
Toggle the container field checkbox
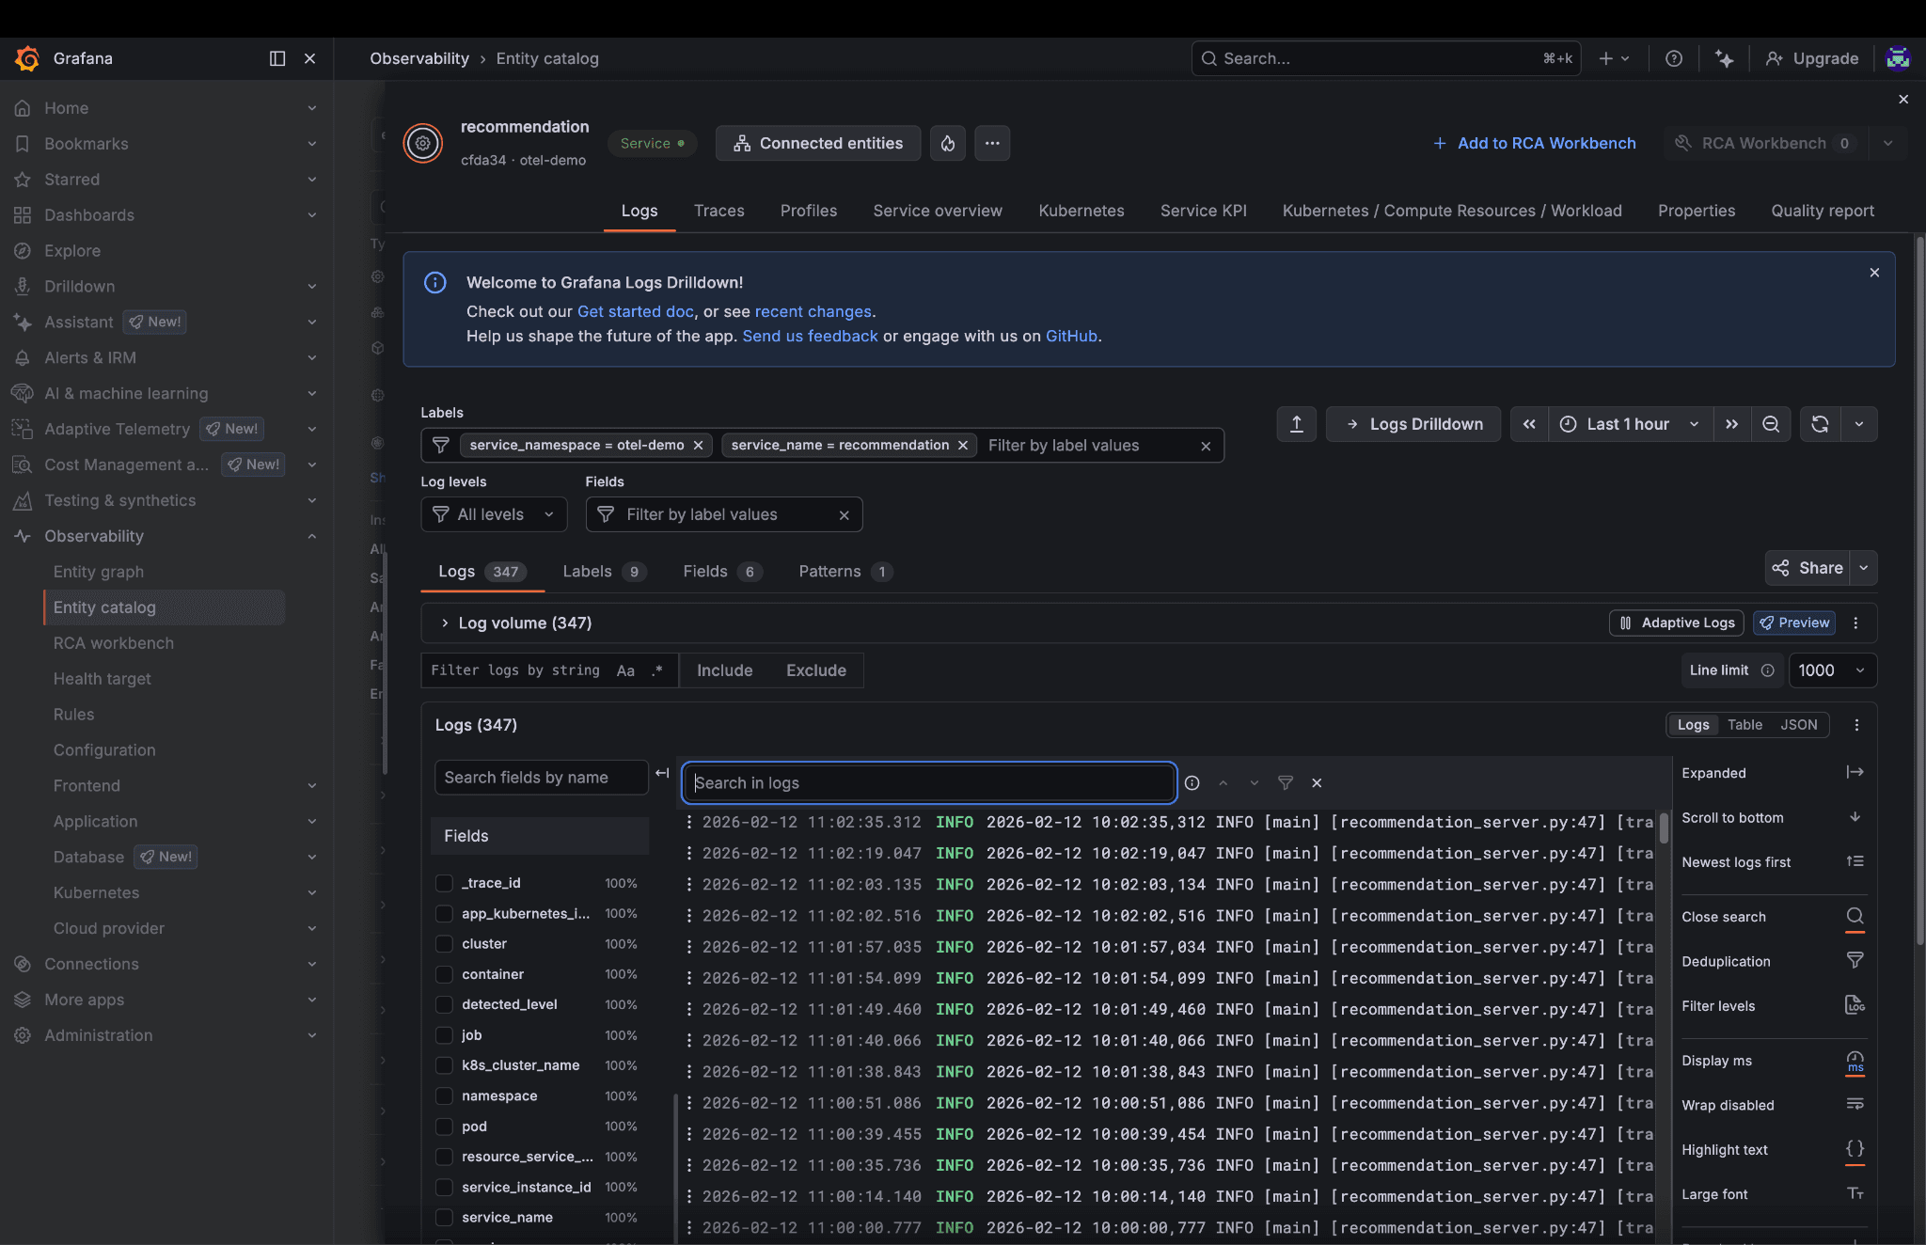(x=444, y=974)
